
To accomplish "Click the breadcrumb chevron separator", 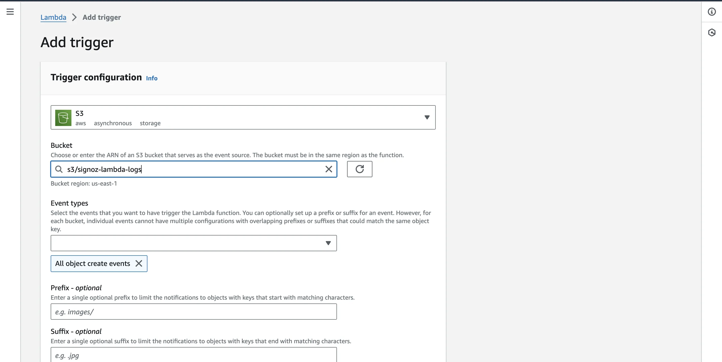I will tap(74, 17).
